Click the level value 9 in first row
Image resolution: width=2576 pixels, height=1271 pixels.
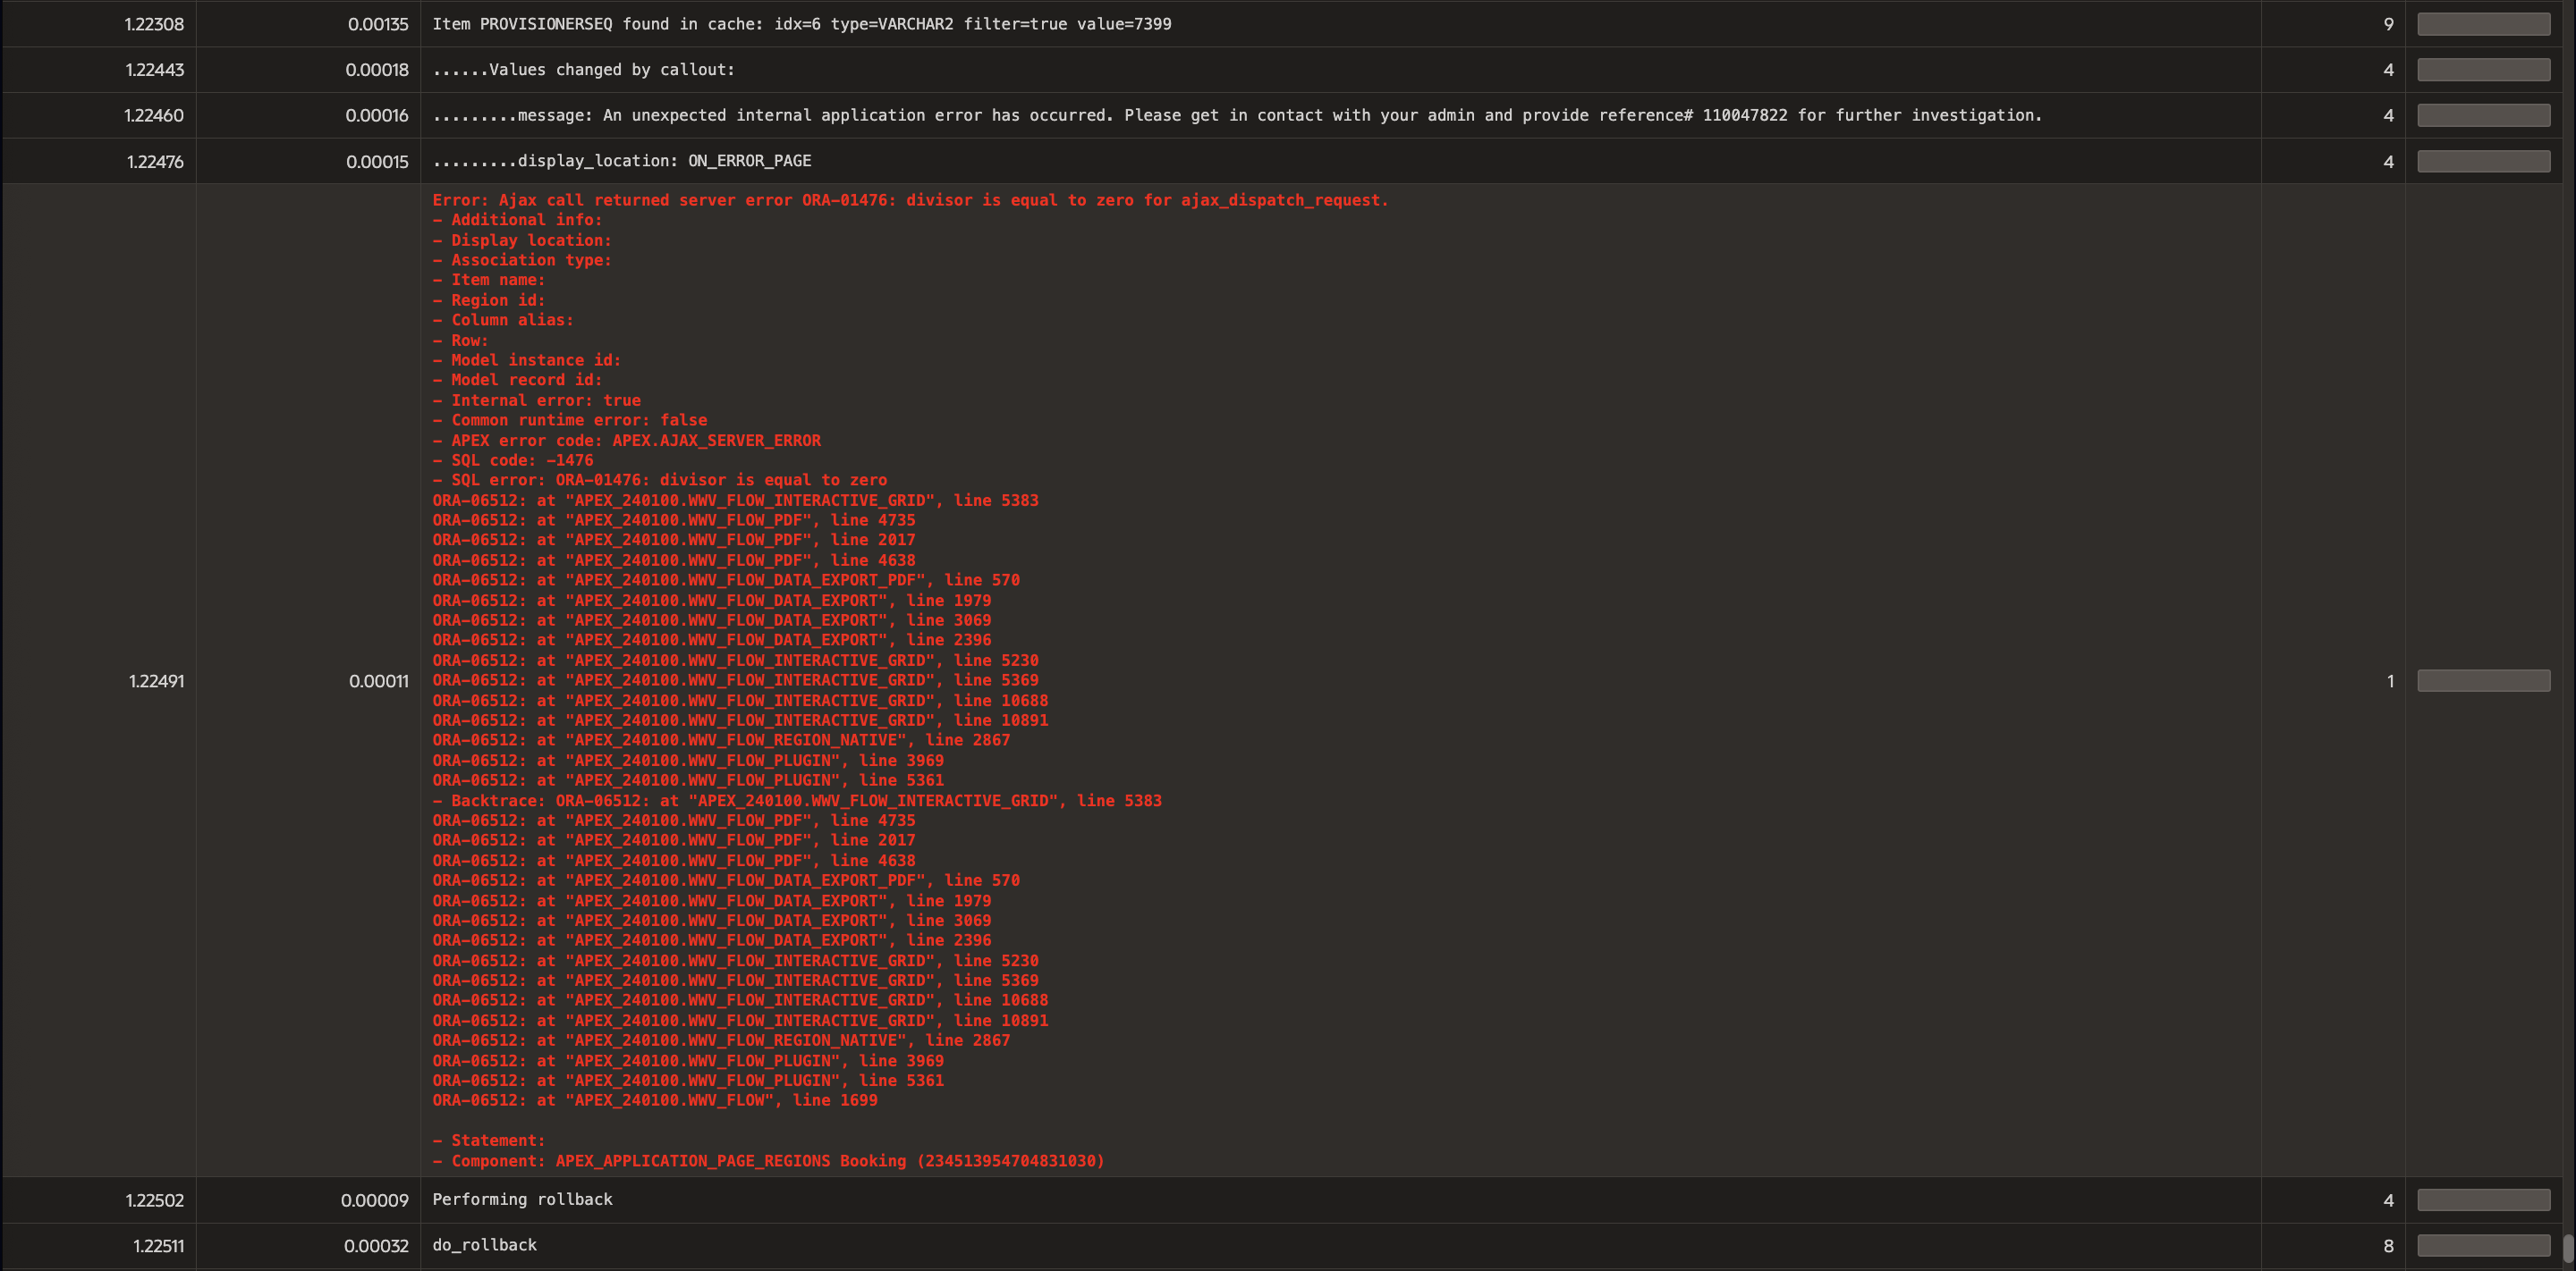point(2388,24)
